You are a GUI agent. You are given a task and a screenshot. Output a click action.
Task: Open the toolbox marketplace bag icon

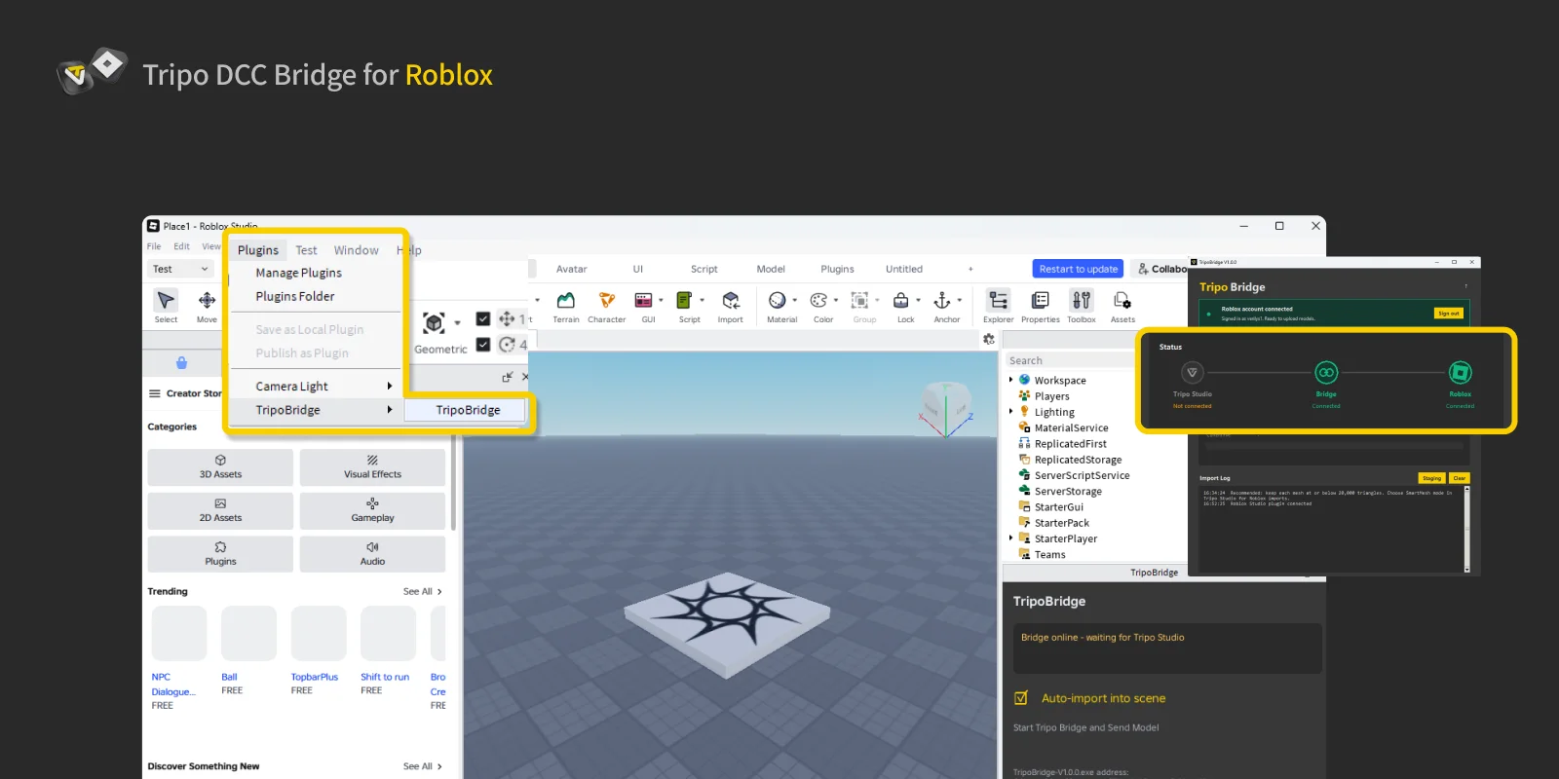[x=181, y=363]
